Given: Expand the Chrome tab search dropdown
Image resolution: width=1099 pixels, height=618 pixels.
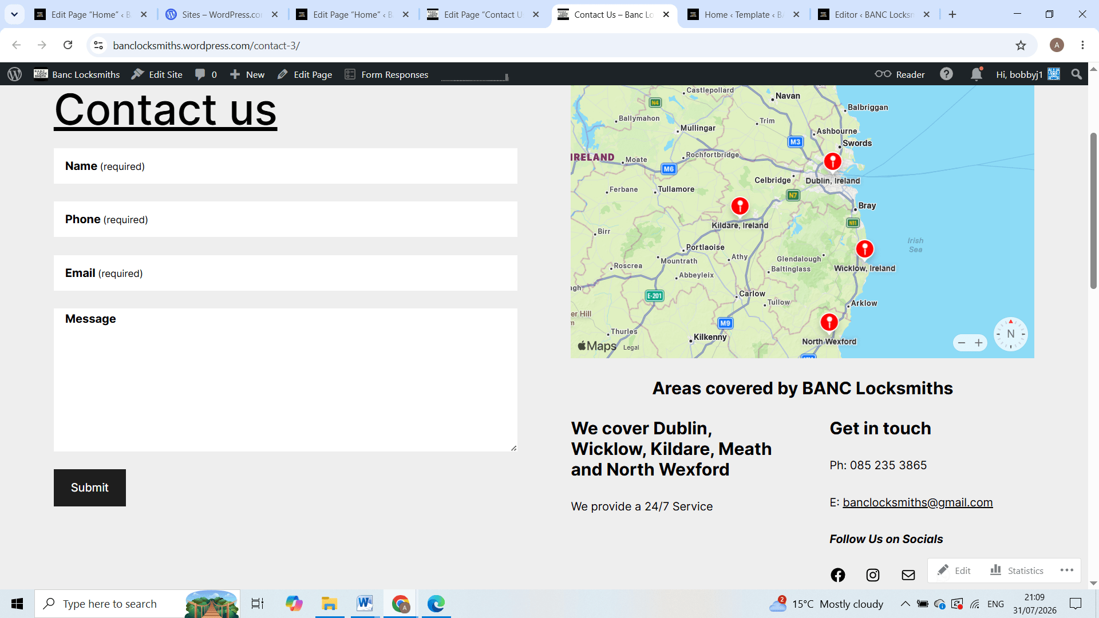Looking at the screenshot, I should point(14,14).
